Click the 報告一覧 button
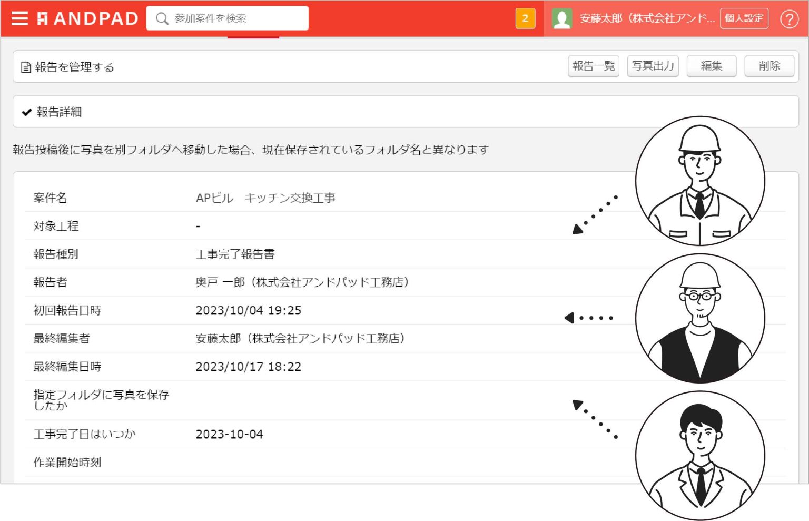The height and width of the screenshot is (521, 809). pyautogui.click(x=593, y=67)
